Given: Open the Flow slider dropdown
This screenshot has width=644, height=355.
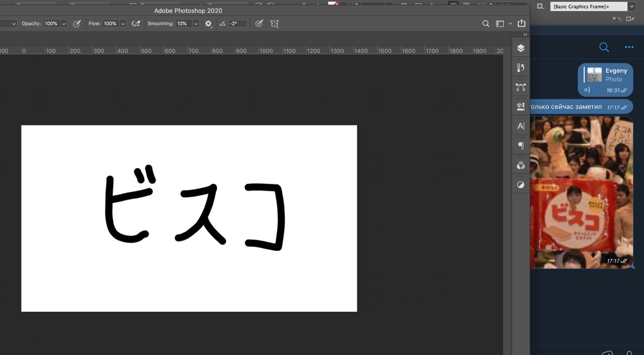Looking at the screenshot, I should (x=122, y=24).
